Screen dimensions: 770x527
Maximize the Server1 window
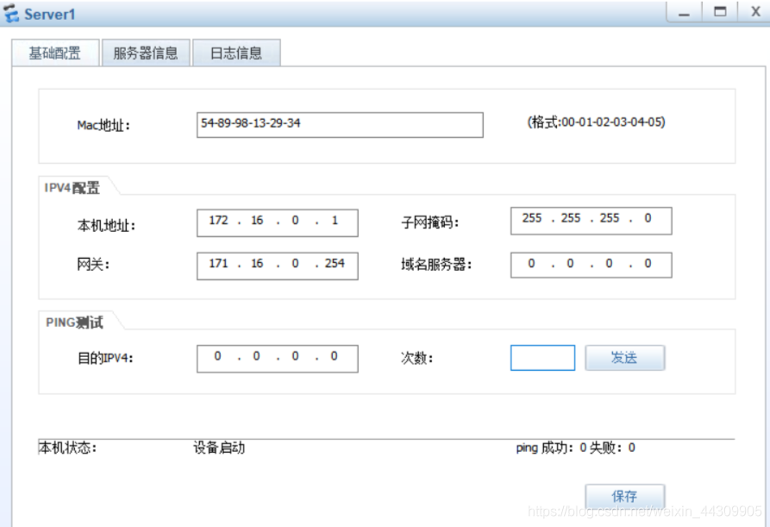tap(720, 12)
